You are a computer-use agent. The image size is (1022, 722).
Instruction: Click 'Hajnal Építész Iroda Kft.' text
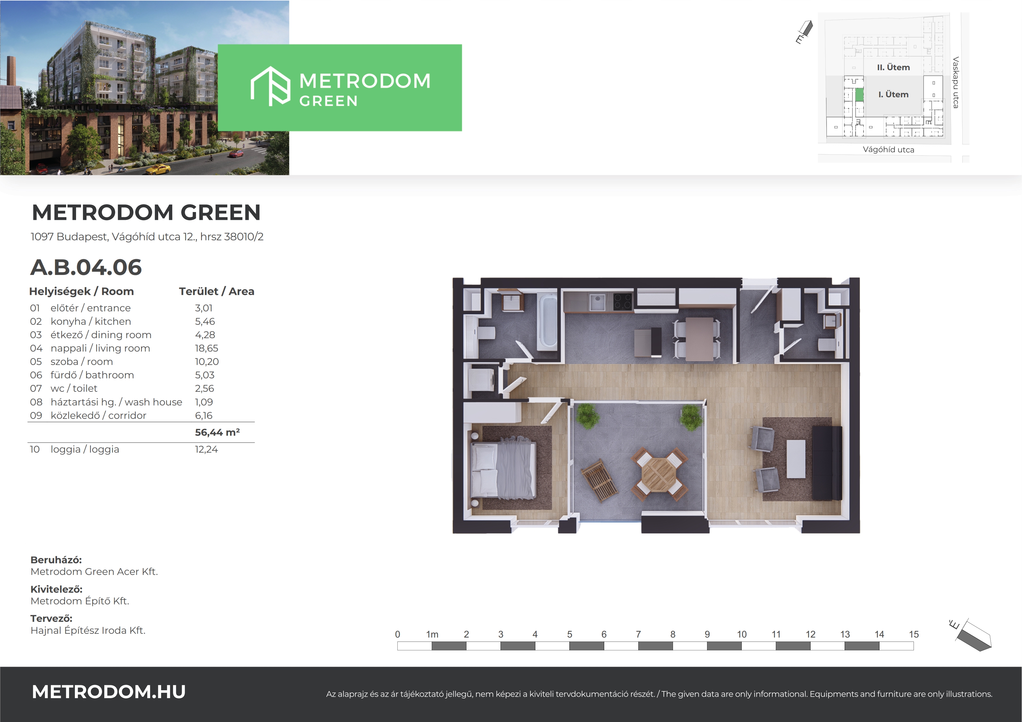pyautogui.click(x=88, y=630)
